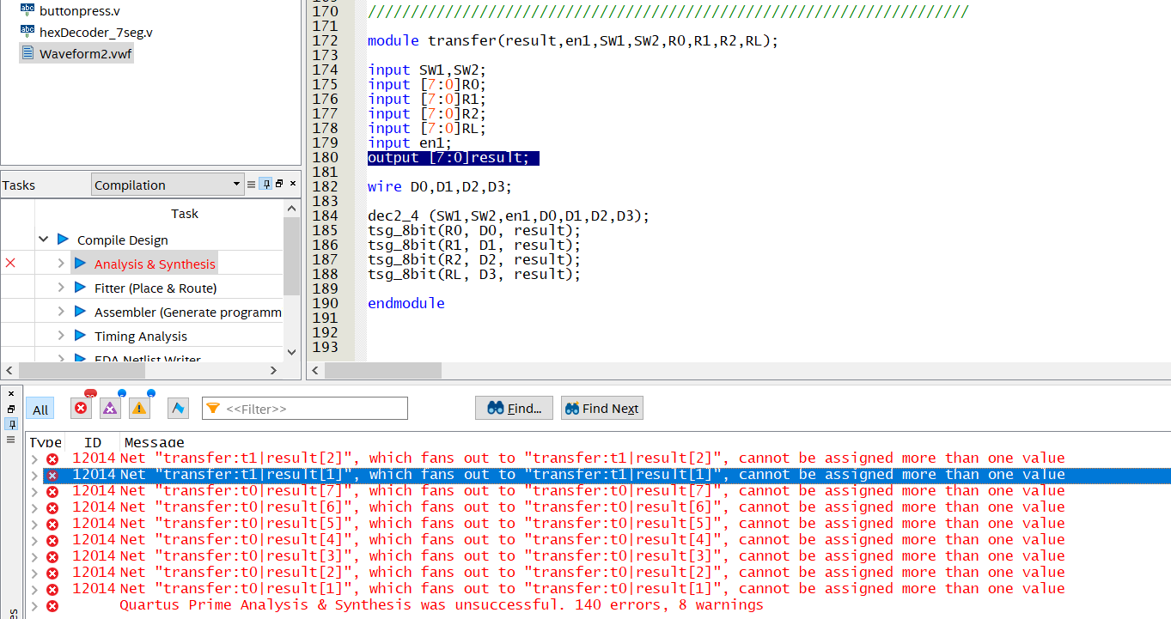Viewport: 1171px width, 619px height.
Task: Click the pin icon on the messages panel edge
Action: pos(11,424)
